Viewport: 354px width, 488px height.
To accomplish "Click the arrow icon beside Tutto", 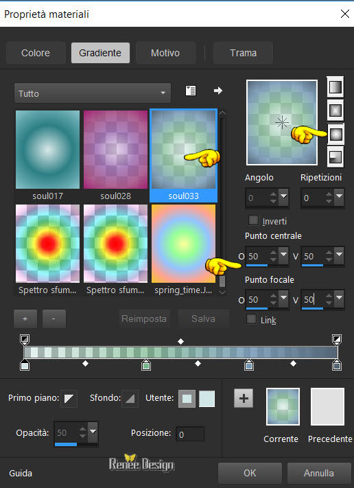I will point(217,91).
